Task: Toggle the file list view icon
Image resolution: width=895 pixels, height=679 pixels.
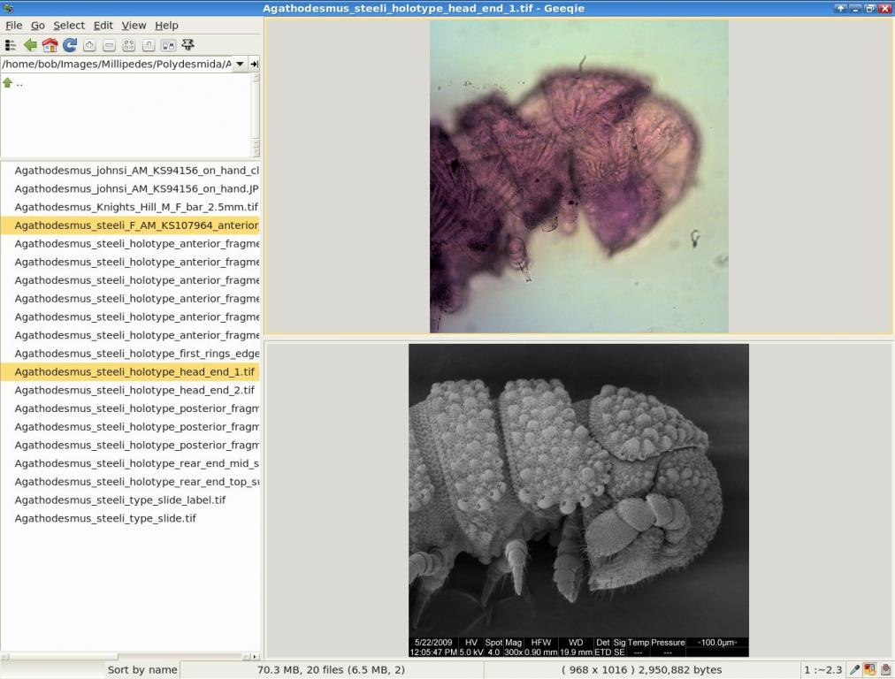Action: pos(10,45)
